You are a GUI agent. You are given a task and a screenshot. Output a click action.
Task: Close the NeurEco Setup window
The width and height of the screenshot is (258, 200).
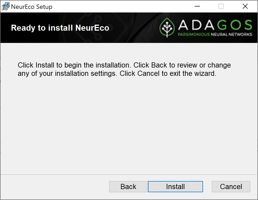[245, 6]
